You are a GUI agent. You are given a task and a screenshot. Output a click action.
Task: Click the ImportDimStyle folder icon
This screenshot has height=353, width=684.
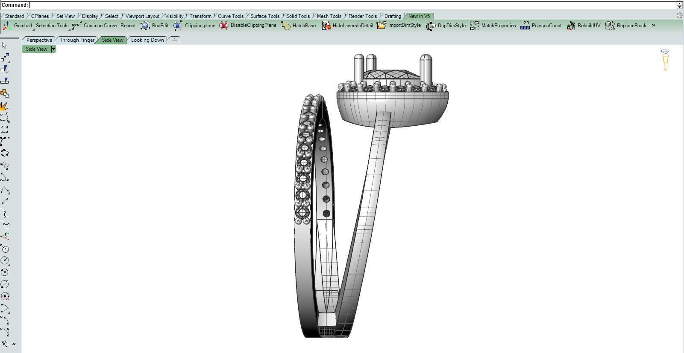point(382,26)
